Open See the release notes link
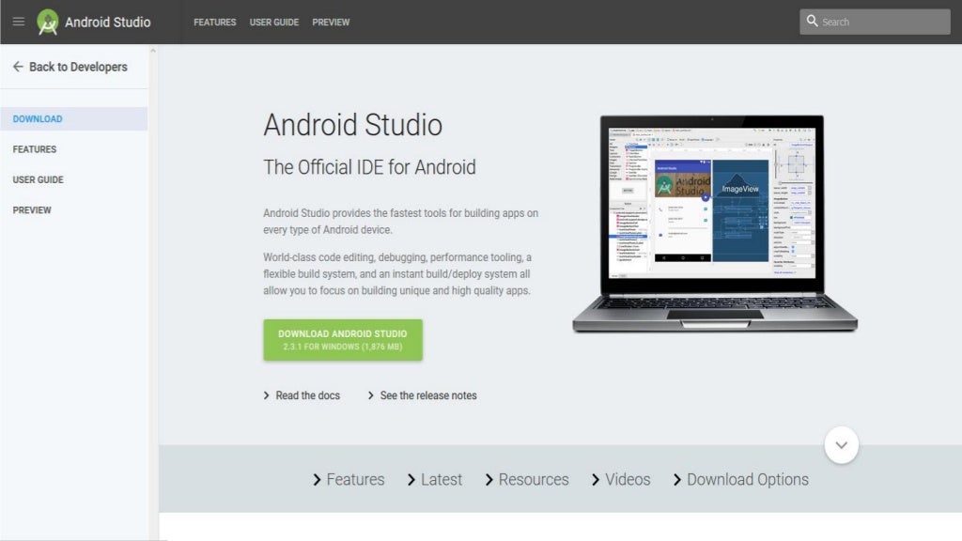 (428, 395)
